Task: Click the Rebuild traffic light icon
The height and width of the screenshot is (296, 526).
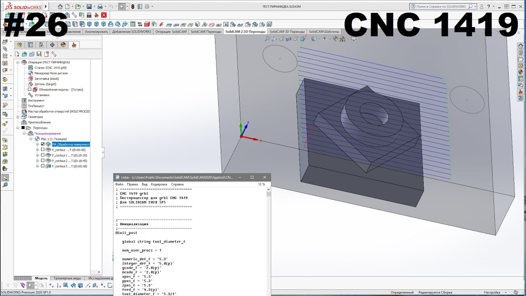Action: pyautogui.click(x=133, y=7)
